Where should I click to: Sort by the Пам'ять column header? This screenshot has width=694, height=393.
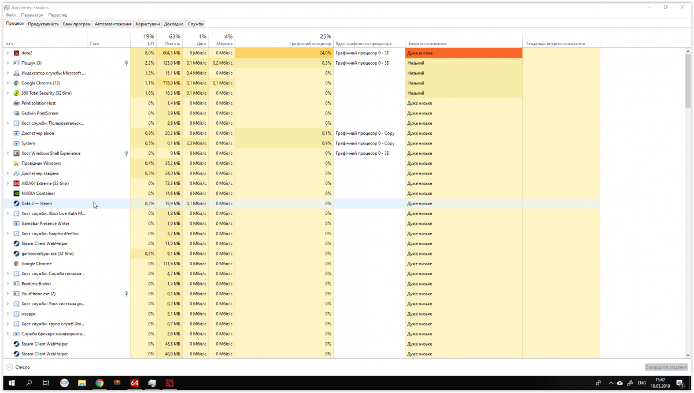pyautogui.click(x=169, y=40)
